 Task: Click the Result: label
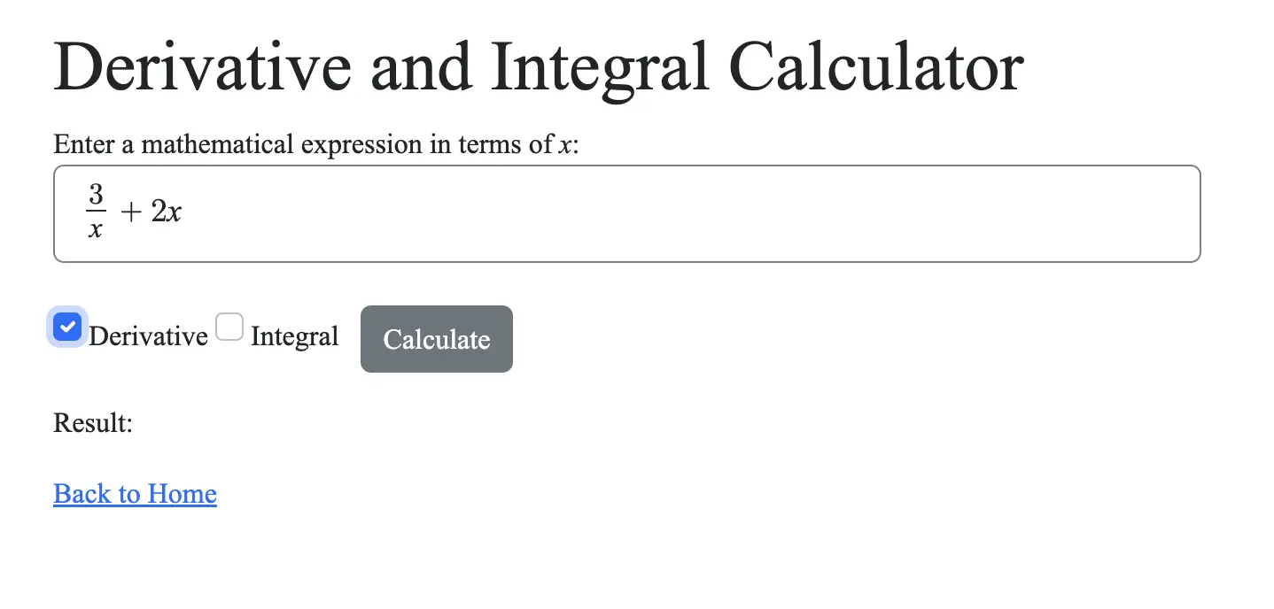93,423
